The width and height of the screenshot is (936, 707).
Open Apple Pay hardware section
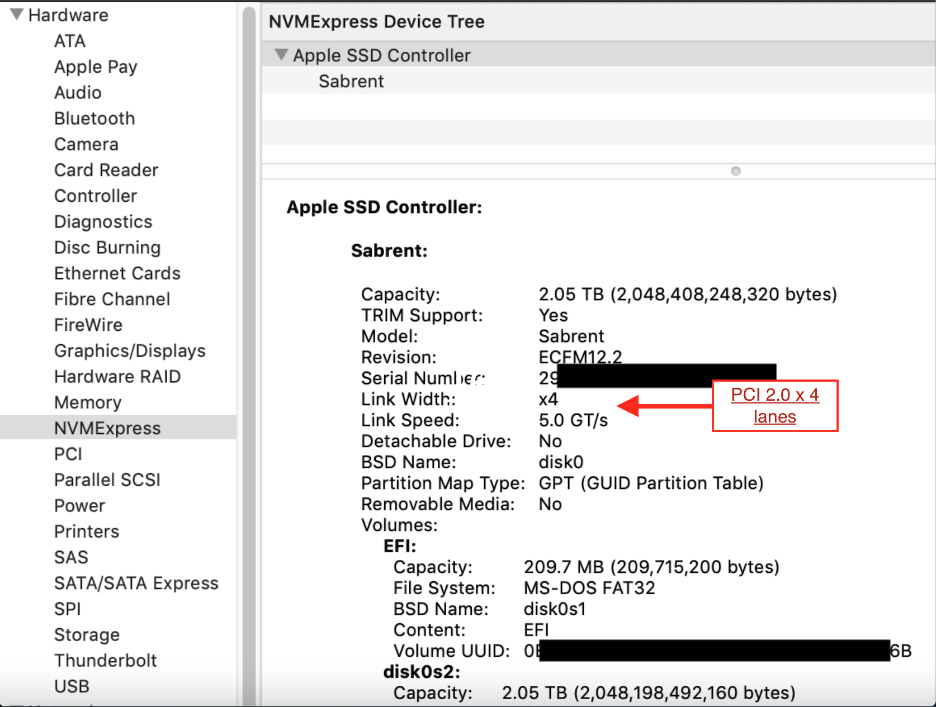tap(96, 67)
